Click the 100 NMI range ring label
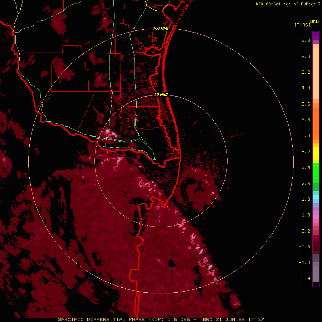 (161, 28)
